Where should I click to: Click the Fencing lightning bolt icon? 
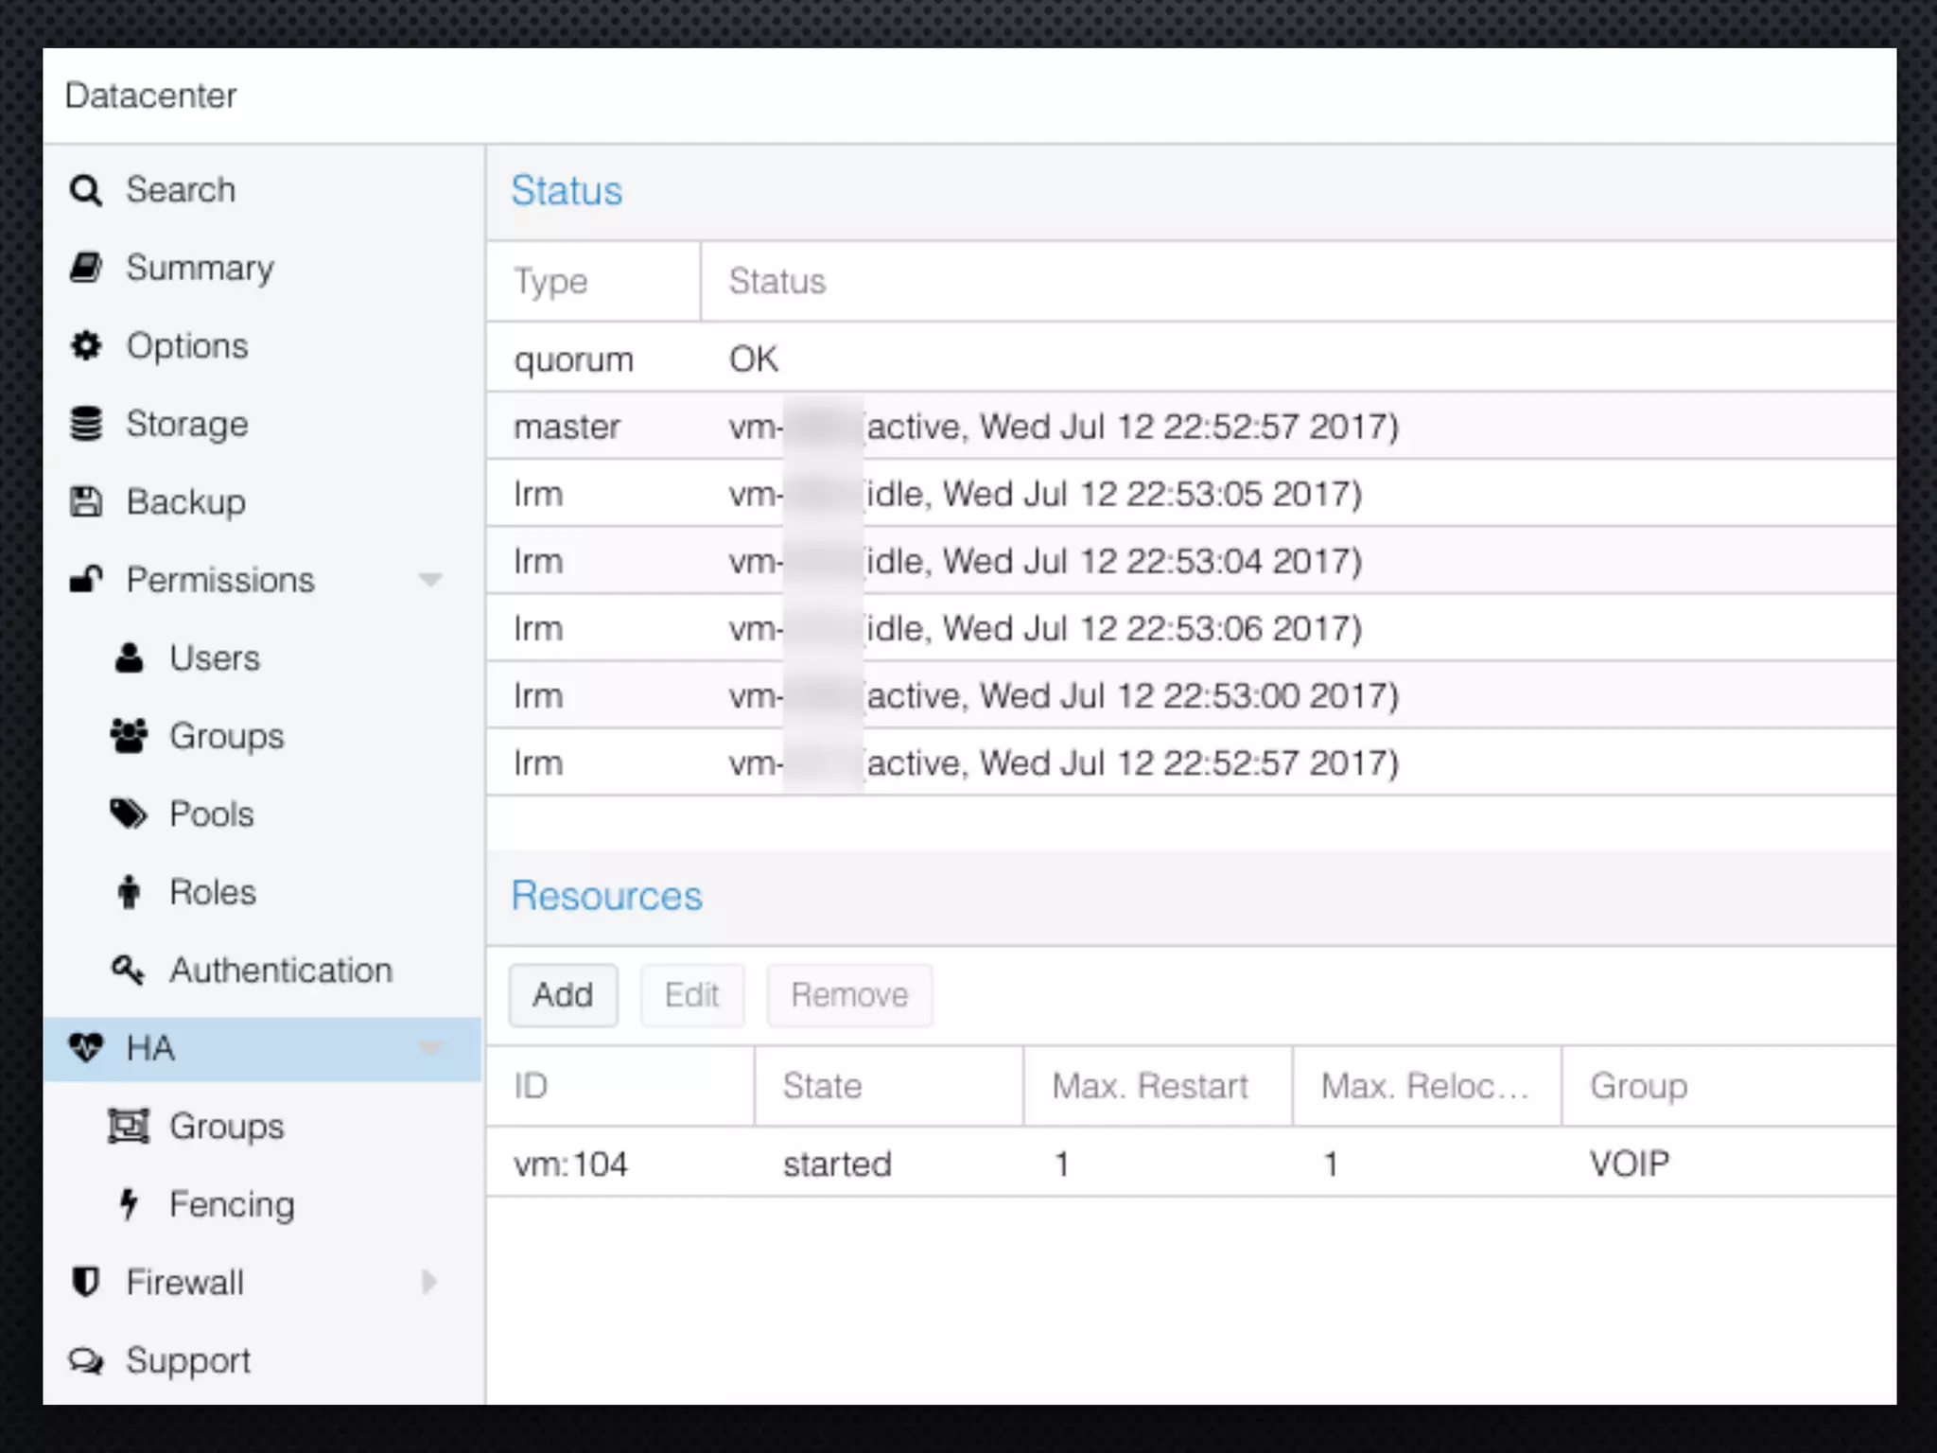[129, 1204]
